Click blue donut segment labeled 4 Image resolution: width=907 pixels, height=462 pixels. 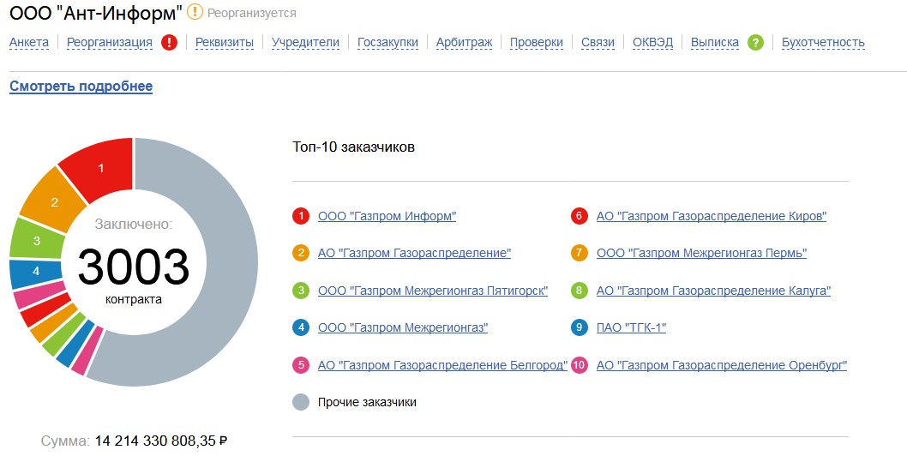point(35,271)
